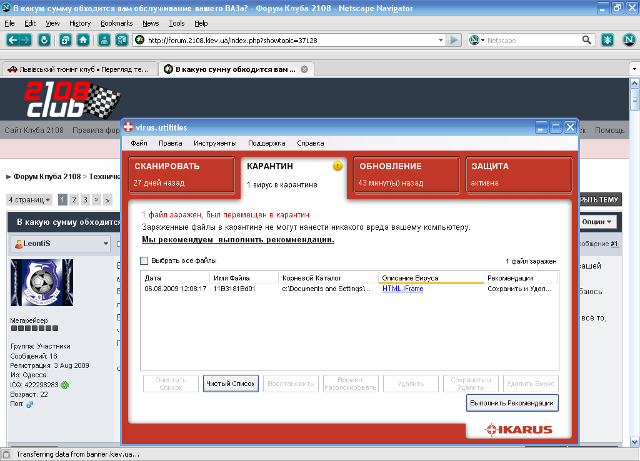The image size is (640, 461).
Task: Switch to the Защита tab
Action: (519, 175)
